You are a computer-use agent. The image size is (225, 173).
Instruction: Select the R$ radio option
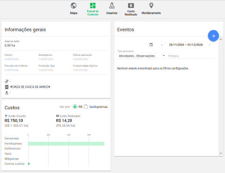click(75, 107)
